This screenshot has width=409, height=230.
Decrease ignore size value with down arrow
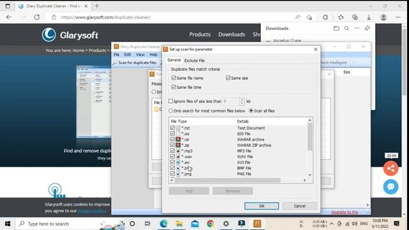pos(242,103)
